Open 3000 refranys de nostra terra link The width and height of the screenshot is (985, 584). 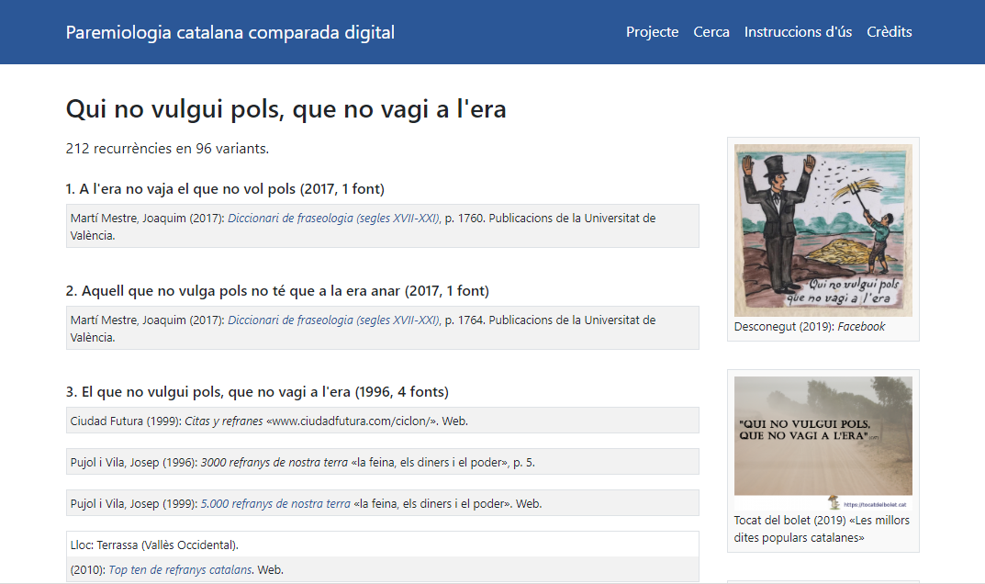tap(275, 463)
